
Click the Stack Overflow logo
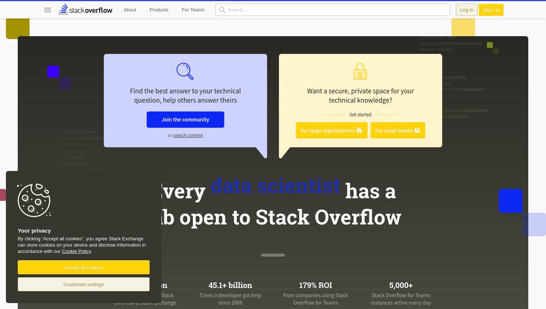[85, 10]
